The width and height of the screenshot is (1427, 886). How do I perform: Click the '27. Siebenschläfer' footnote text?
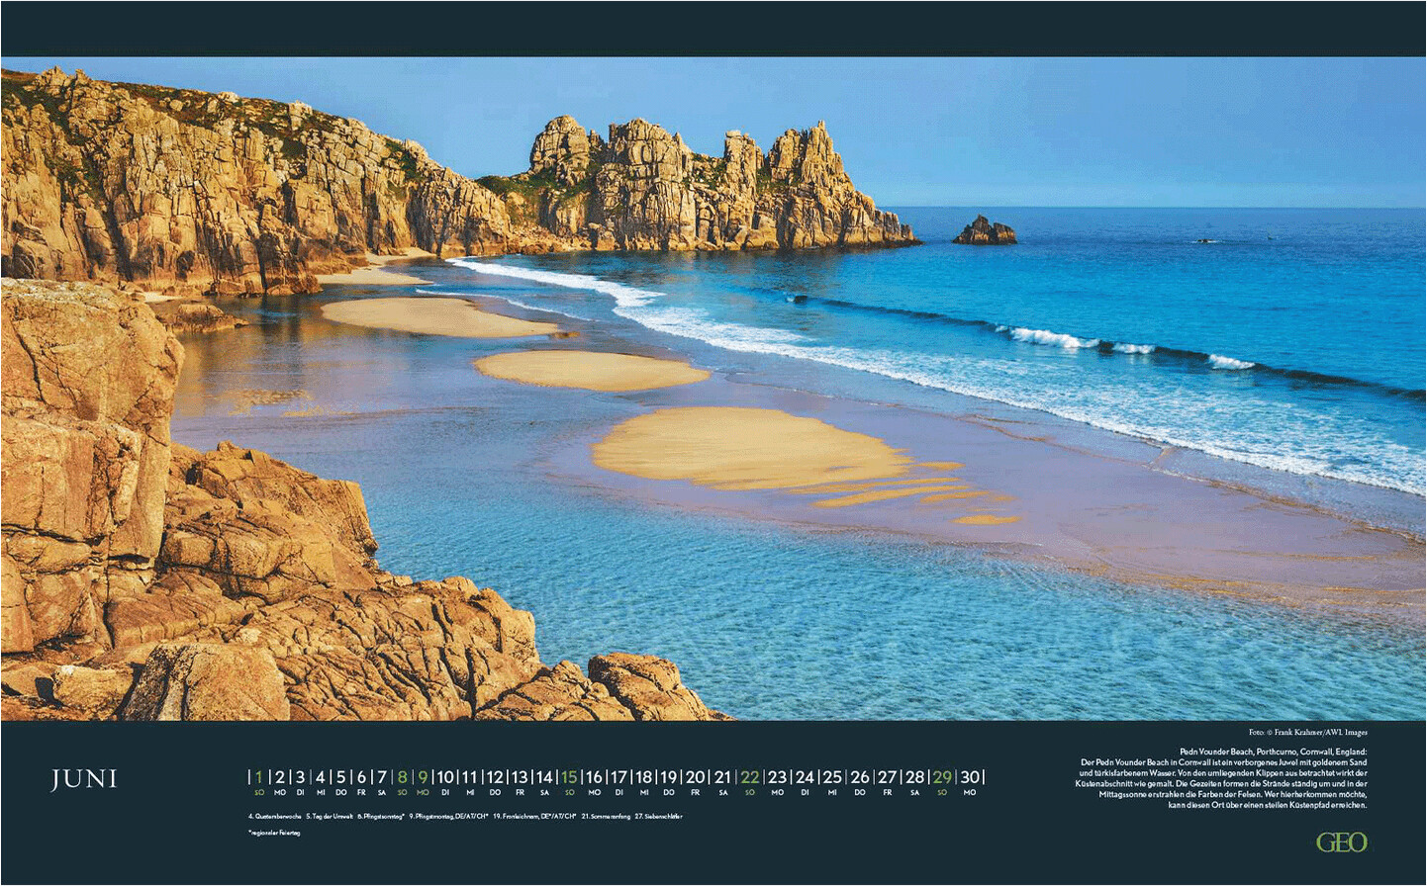tap(658, 817)
